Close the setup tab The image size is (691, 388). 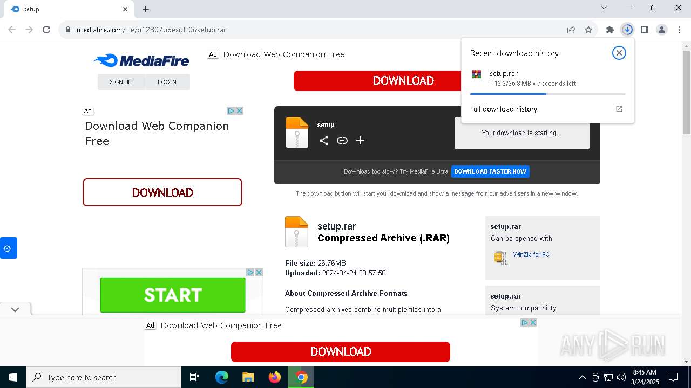tap(125, 9)
